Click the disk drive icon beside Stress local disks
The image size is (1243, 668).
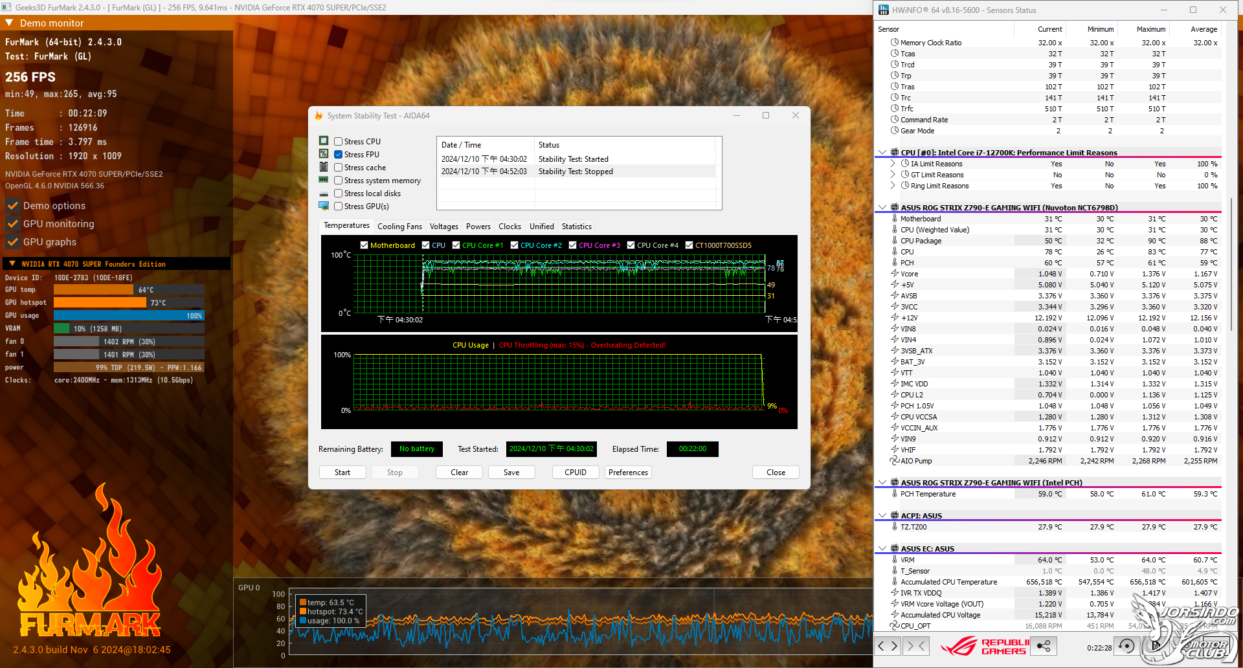[x=324, y=194]
